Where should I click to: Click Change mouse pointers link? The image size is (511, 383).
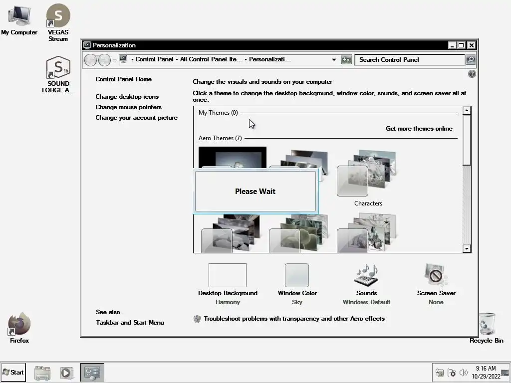click(128, 107)
